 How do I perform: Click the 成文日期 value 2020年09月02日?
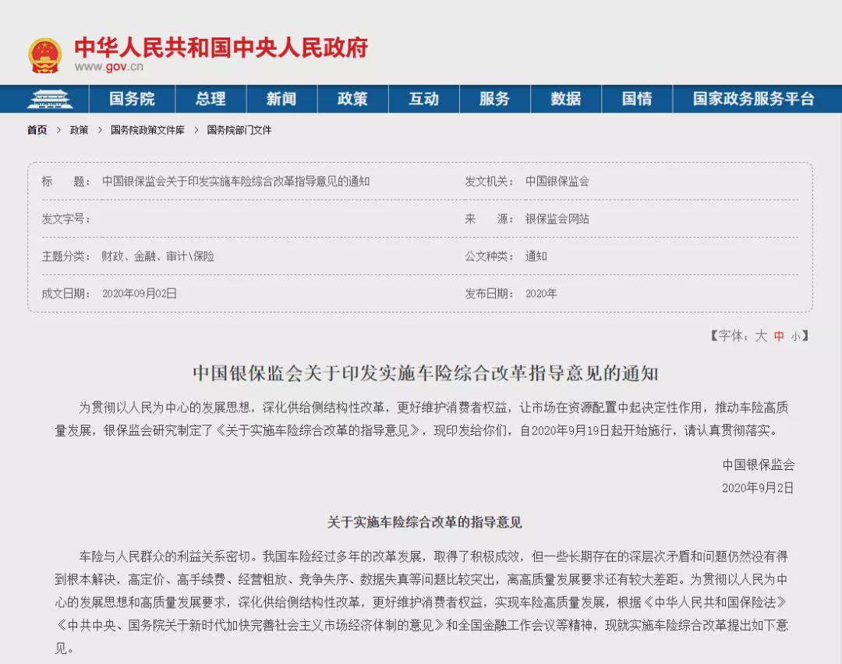139,294
